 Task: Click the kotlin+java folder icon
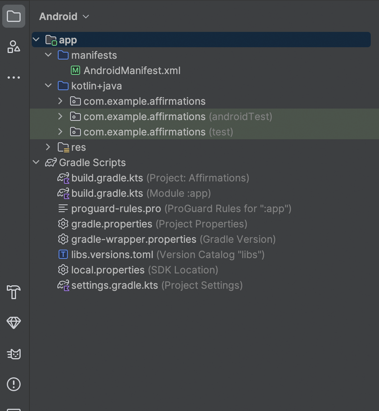coord(63,86)
